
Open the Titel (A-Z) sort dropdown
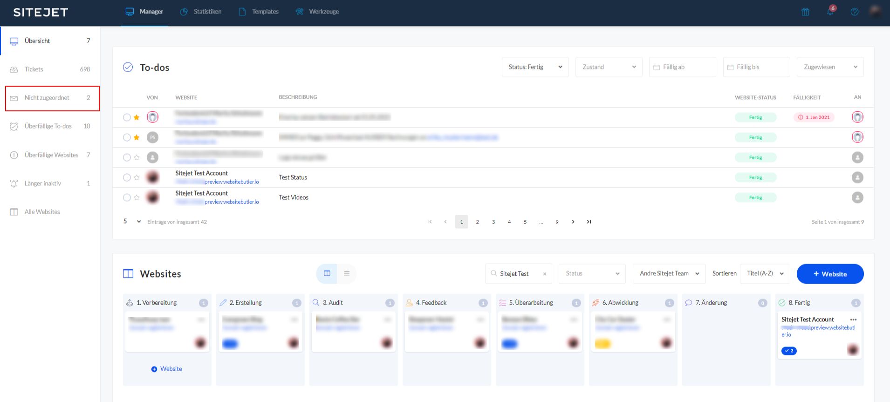click(765, 273)
